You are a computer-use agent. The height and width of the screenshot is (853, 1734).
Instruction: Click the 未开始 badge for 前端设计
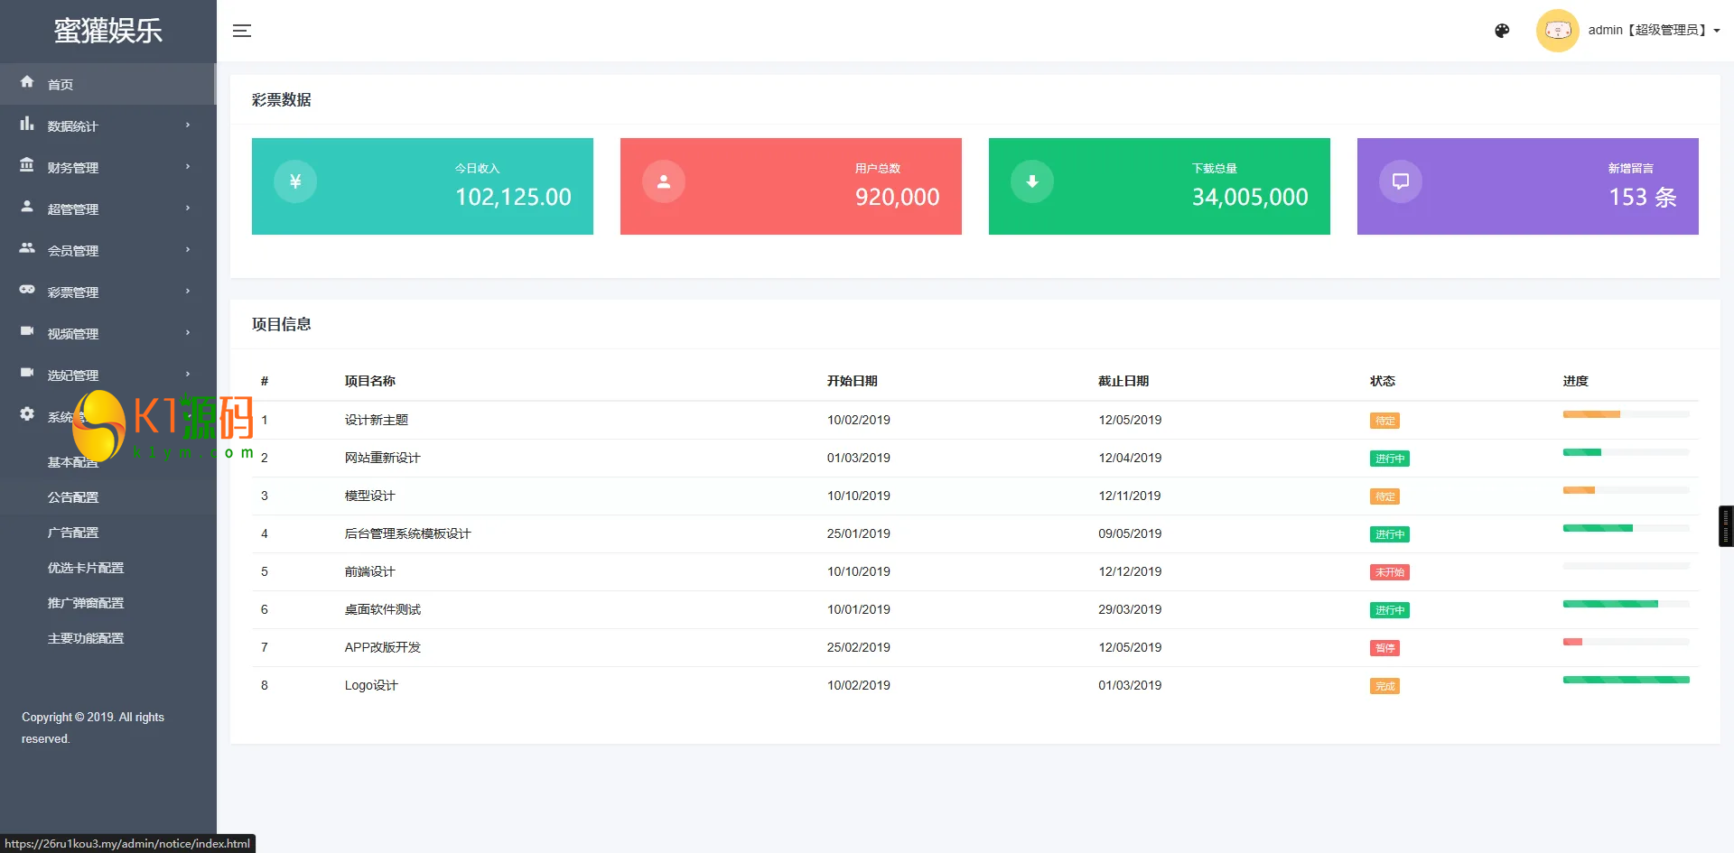[1390, 572]
